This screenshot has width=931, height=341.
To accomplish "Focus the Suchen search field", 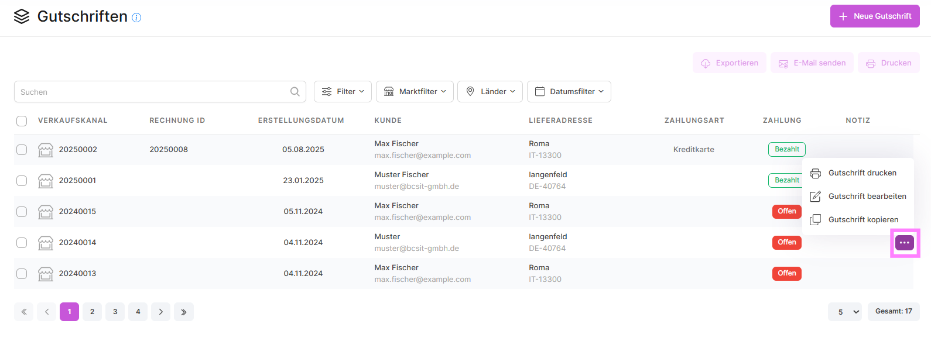I will coord(160,92).
